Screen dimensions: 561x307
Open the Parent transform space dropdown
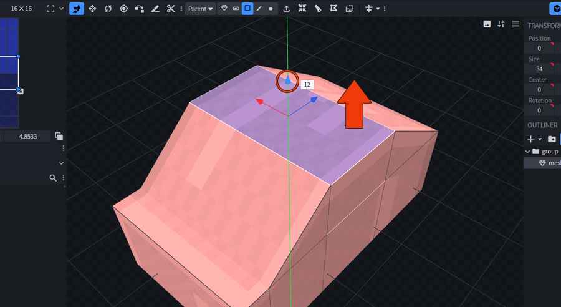tap(201, 9)
